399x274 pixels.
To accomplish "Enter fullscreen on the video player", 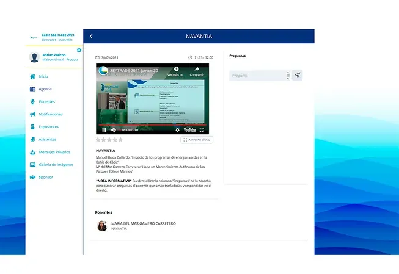I will pos(202,130).
